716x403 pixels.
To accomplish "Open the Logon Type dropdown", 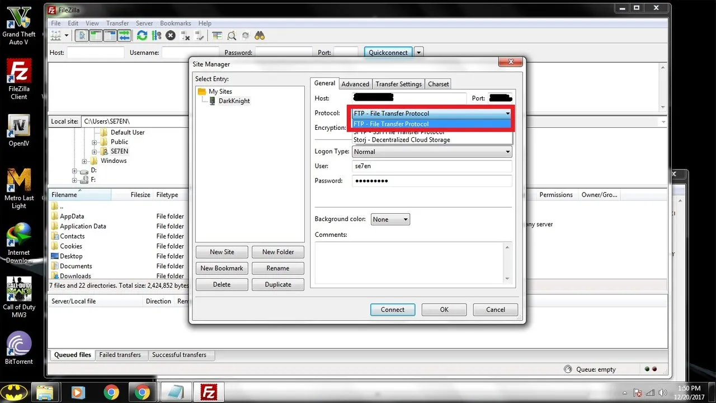I will [x=432, y=152].
